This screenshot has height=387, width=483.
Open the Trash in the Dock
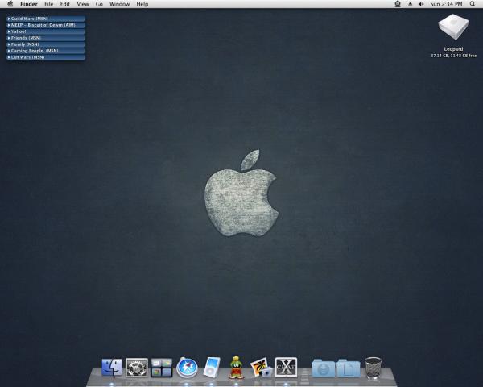point(373,368)
